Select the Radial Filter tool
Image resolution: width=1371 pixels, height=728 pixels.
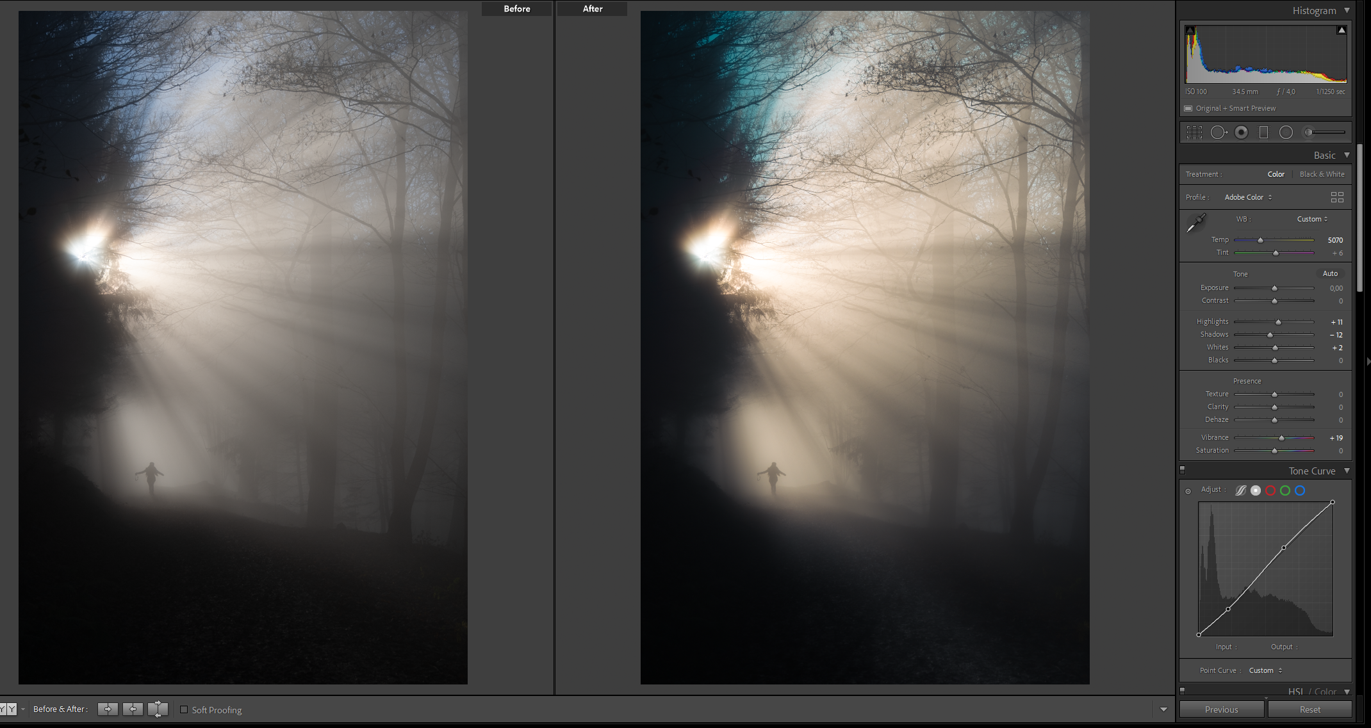(x=1286, y=133)
